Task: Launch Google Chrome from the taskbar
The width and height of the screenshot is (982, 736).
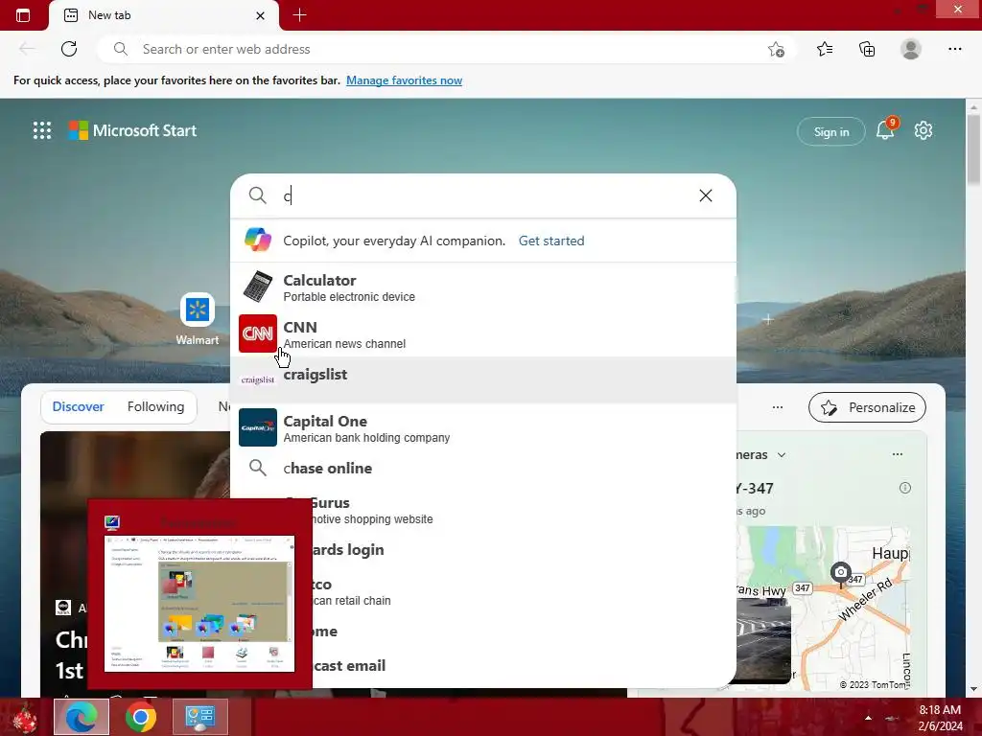Action: pos(141,717)
